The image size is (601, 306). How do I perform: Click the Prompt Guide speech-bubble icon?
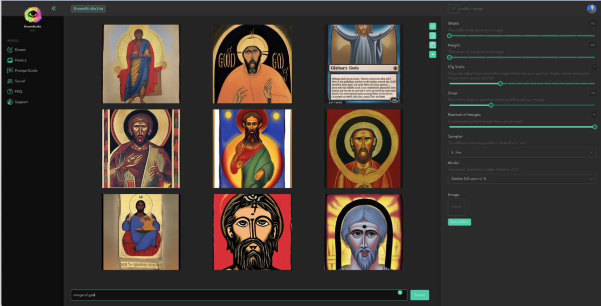[x=10, y=71]
